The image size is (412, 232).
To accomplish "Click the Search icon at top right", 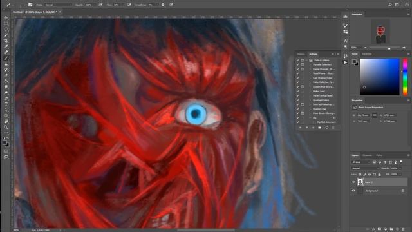I will (390, 5).
